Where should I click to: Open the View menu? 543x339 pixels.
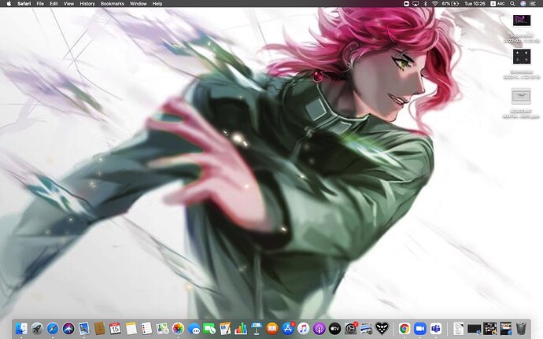coord(68,3)
